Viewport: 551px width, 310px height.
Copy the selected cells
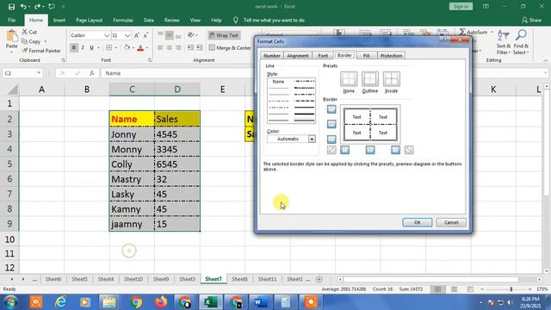pos(31,41)
